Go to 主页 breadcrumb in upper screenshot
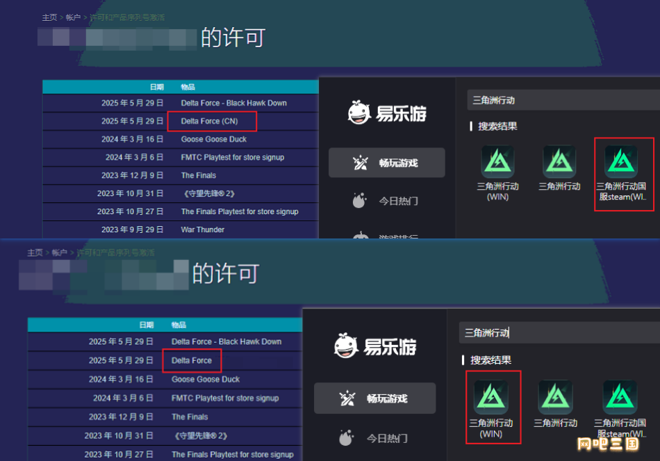 point(49,17)
